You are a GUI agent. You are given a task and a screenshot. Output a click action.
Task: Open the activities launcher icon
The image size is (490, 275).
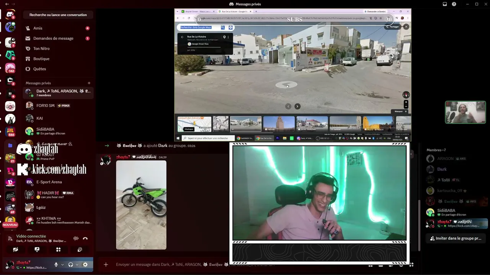58,249
